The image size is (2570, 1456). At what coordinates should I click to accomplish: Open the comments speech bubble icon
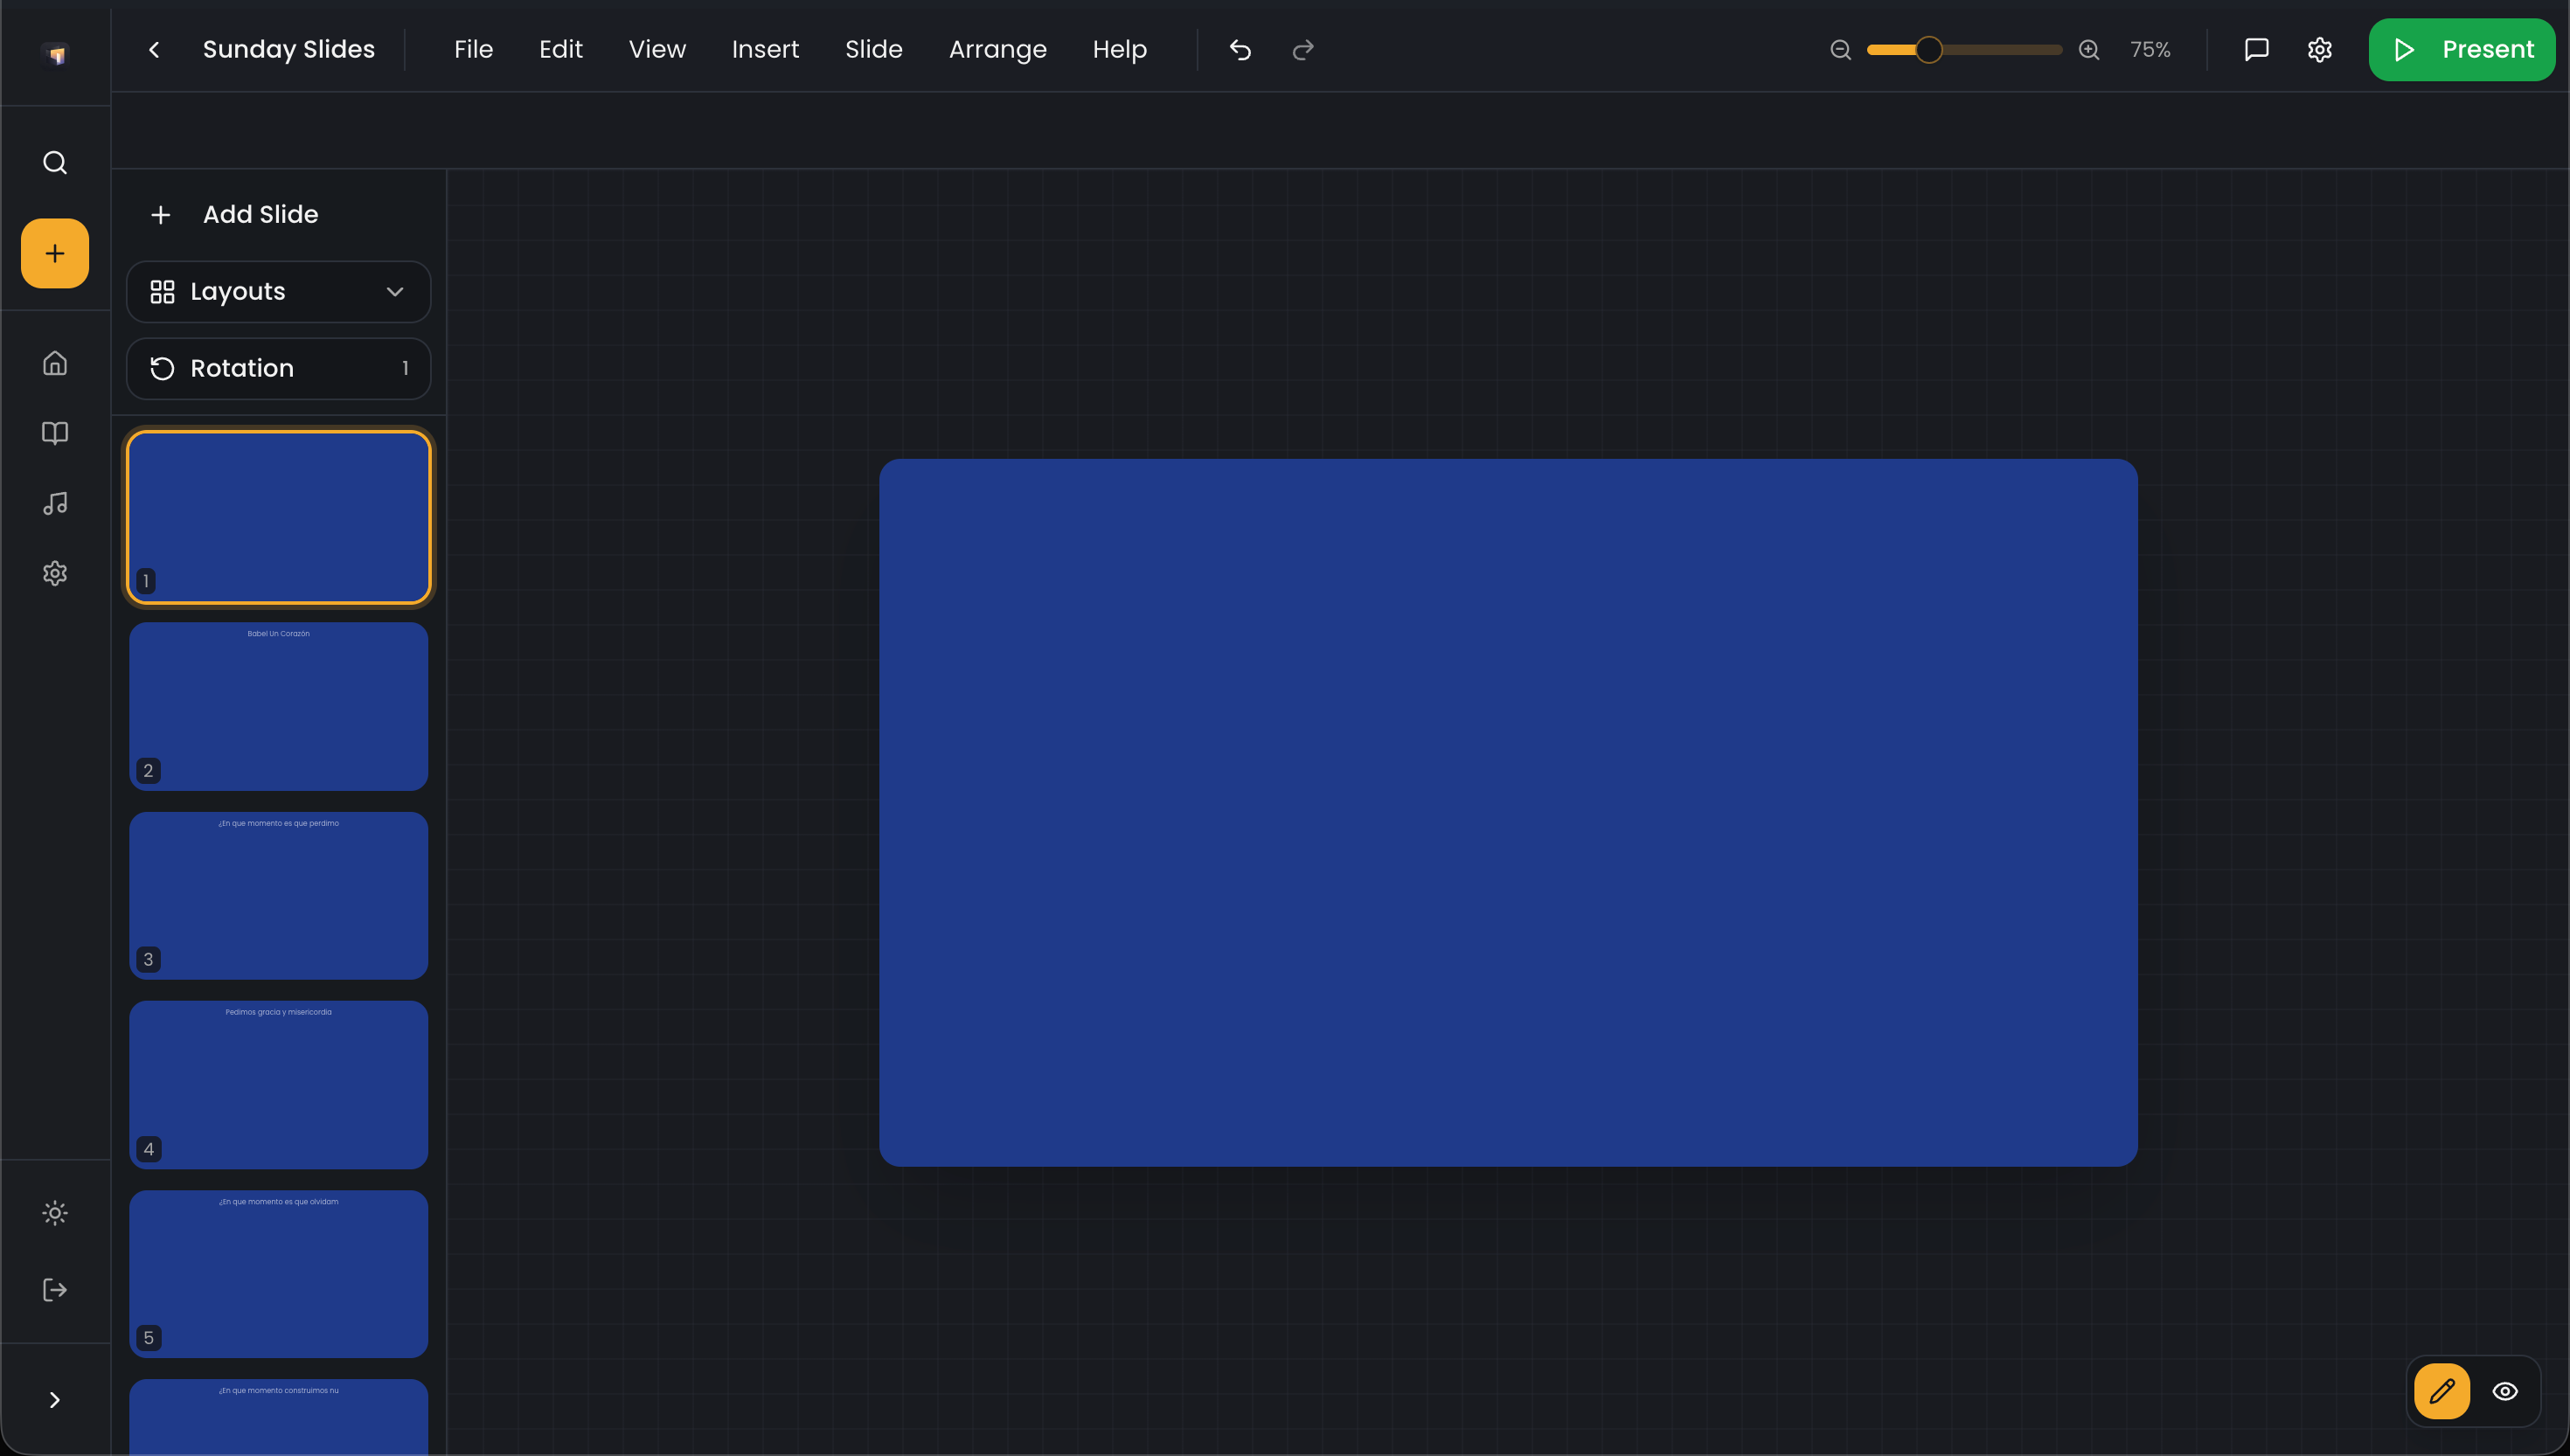pyautogui.click(x=2256, y=50)
